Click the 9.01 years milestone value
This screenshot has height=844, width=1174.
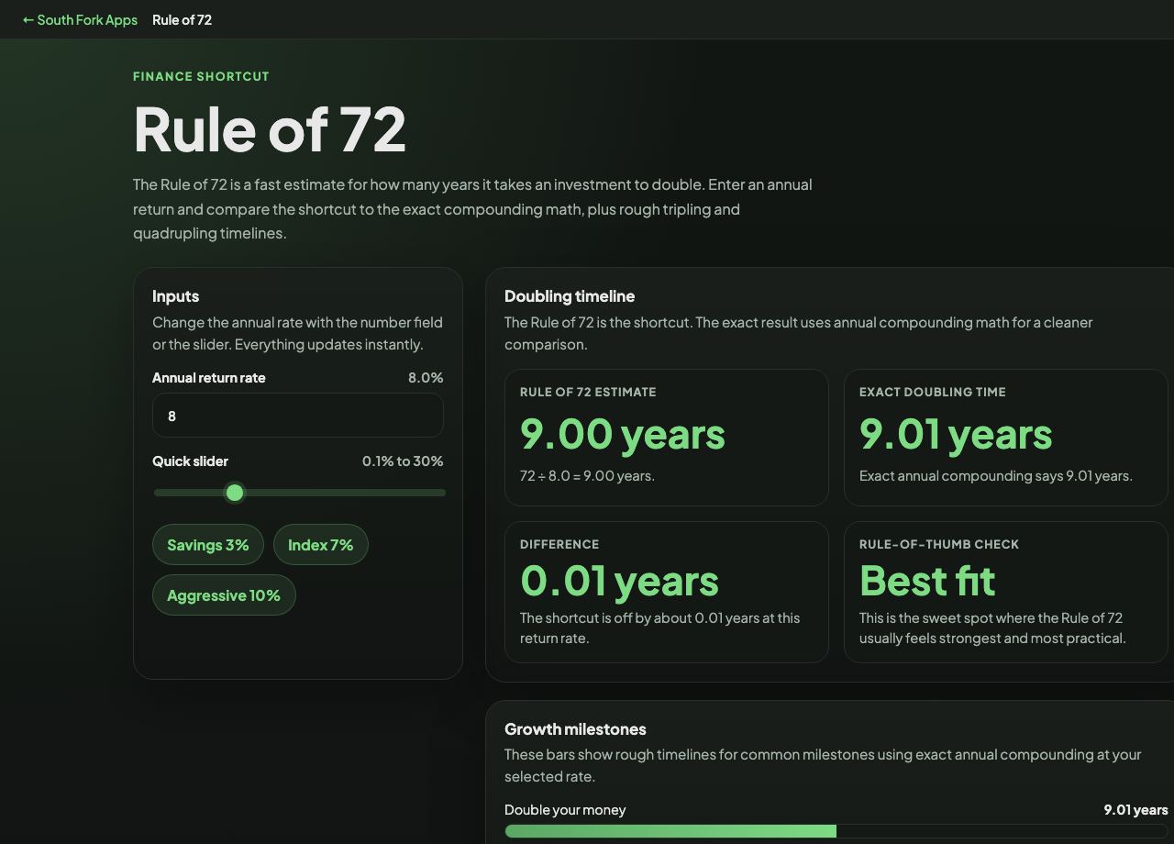point(1135,809)
